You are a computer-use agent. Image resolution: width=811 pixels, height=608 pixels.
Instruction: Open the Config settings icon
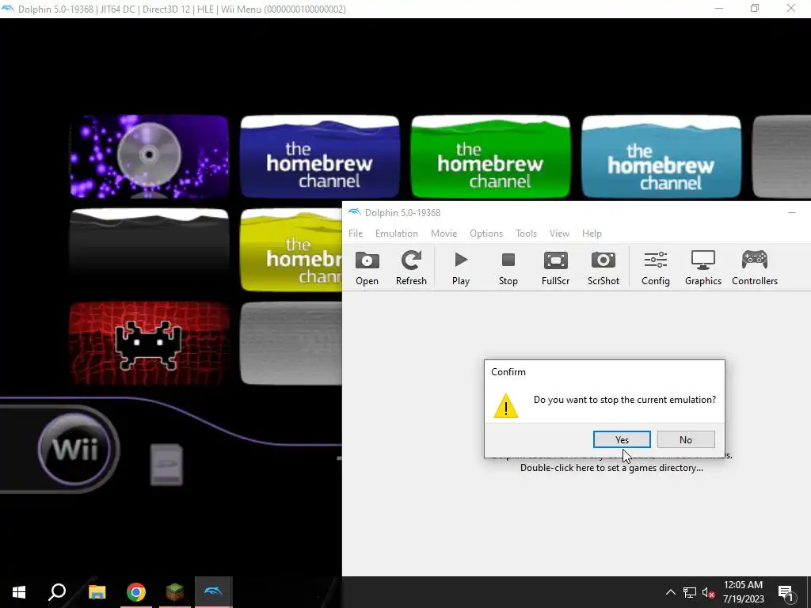(x=655, y=268)
